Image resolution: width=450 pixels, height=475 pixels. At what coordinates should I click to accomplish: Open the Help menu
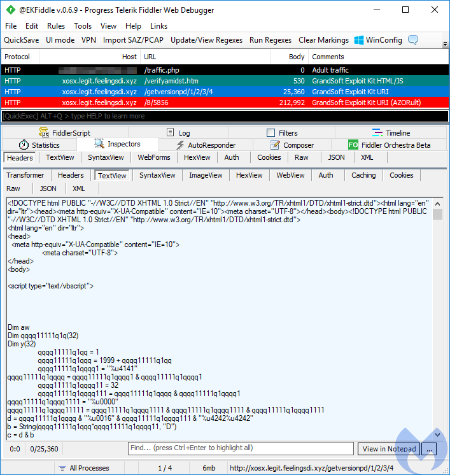[x=133, y=26]
